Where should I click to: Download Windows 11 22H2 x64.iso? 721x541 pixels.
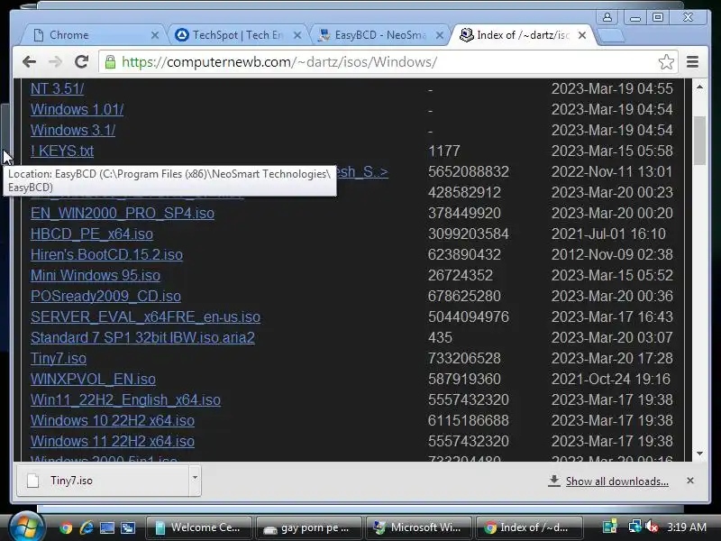tap(112, 441)
